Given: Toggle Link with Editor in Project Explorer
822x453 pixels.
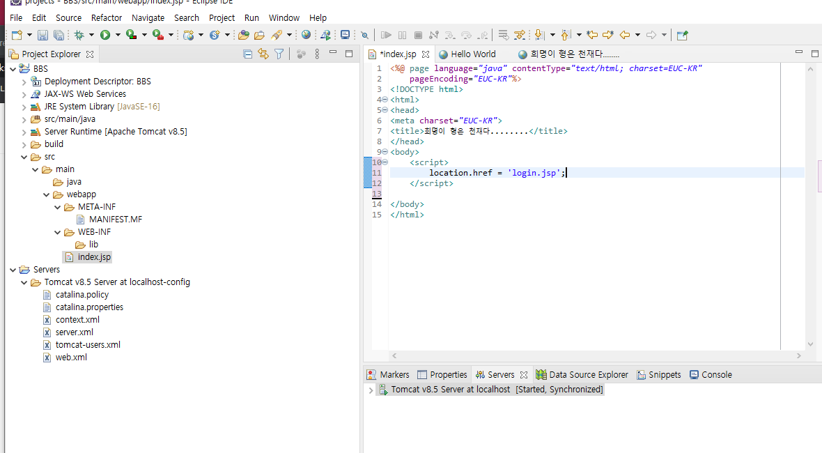Looking at the screenshot, I should (263, 54).
